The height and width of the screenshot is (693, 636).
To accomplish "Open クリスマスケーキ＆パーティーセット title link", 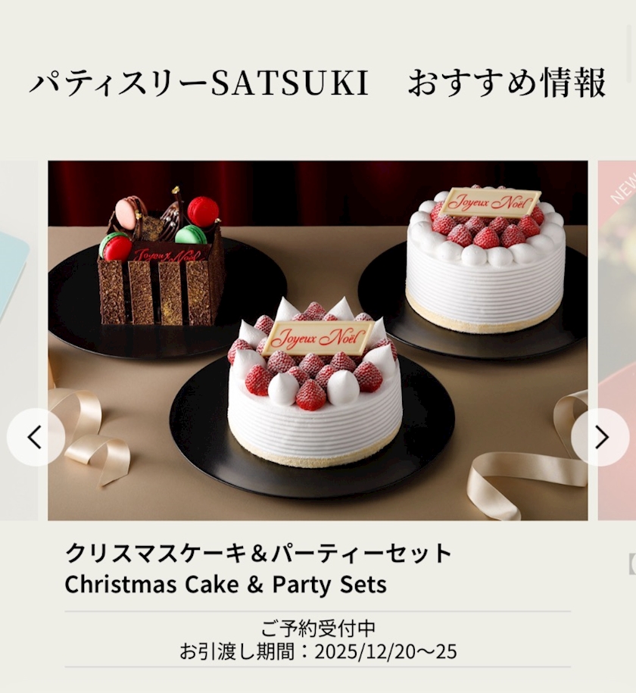I will click(x=258, y=552).
